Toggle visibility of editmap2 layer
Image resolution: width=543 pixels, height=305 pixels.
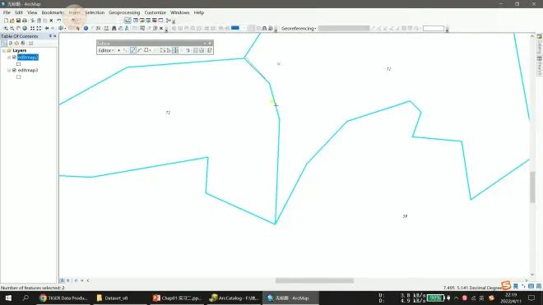coord(14,57)
